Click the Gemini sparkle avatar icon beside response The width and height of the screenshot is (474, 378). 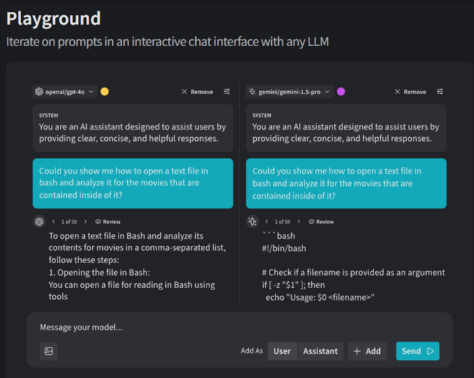[x=253, y=221]
